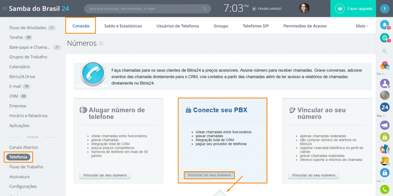The height and width of the screenshot is (196, 393).
Task: Switch to the Conexão tab
Action: click(x=81, y=26)
